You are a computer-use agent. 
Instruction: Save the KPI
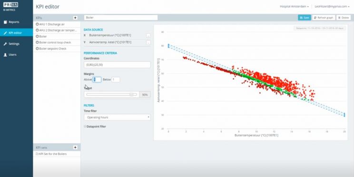(x=305, y=18)
